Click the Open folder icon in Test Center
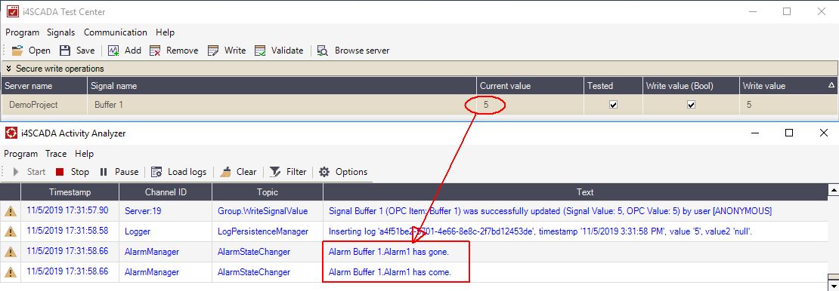The width and height of the screenshot is (839, 291). (x=17, y=51)
